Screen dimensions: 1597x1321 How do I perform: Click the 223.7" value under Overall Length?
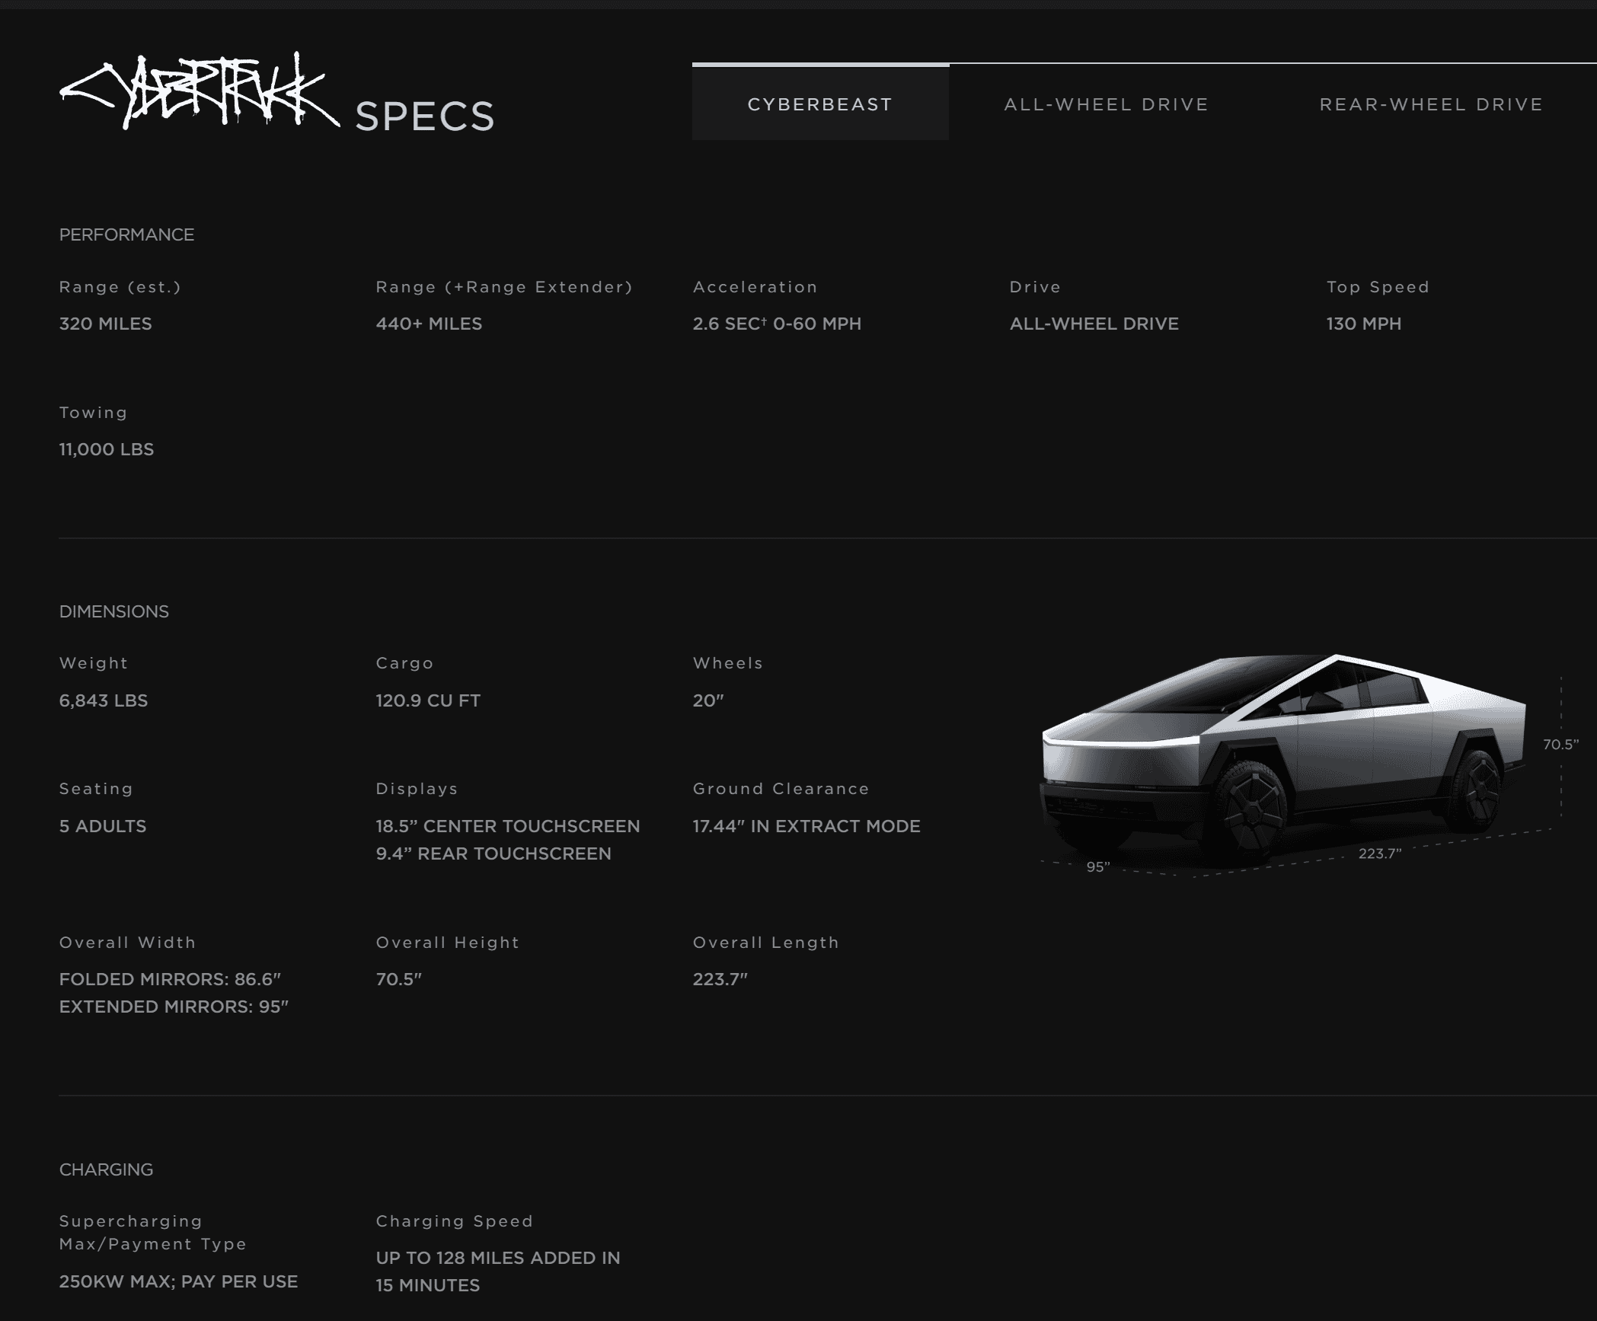click(x=720, y=979)
